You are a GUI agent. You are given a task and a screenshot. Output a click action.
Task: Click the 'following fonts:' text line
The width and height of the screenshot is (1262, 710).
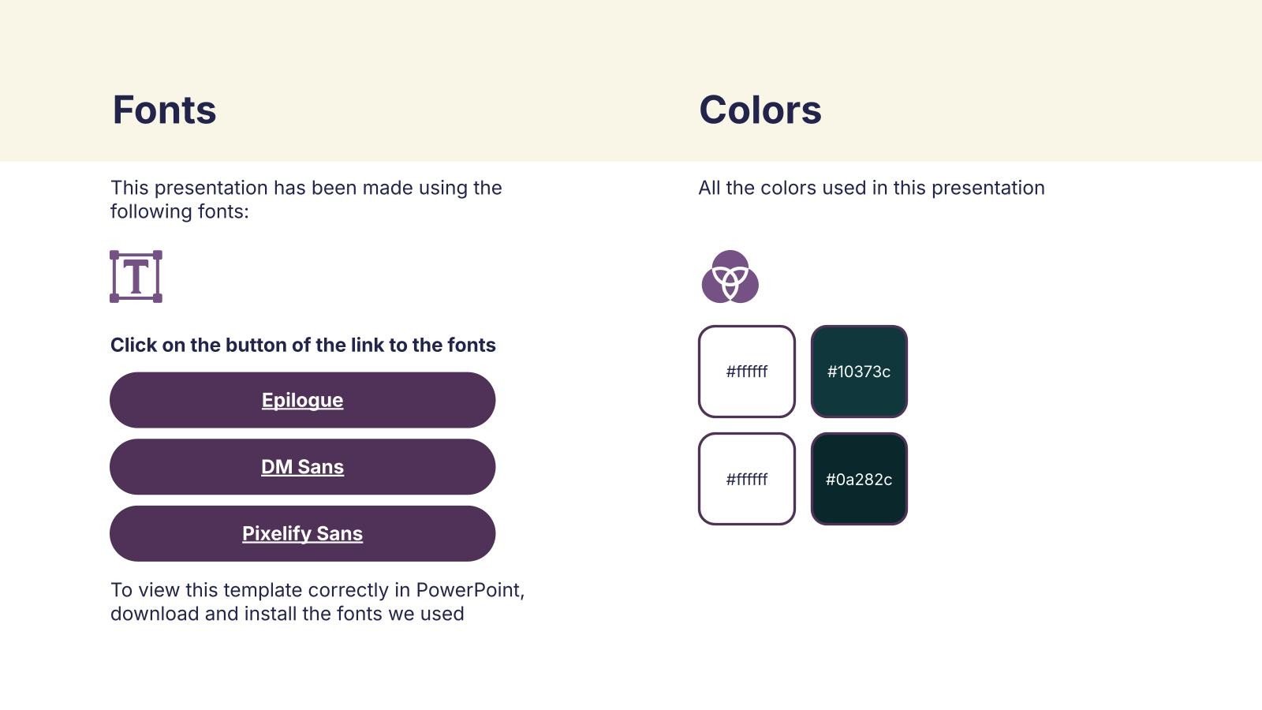tap(179, 211)
